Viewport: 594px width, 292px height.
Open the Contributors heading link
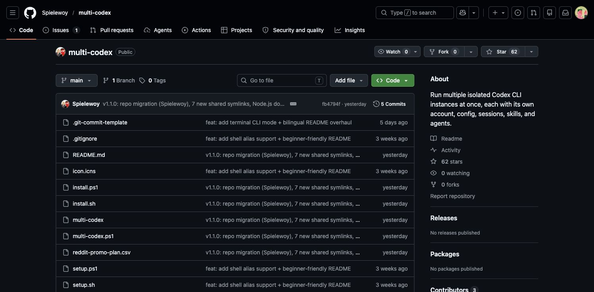coord(454,289)
